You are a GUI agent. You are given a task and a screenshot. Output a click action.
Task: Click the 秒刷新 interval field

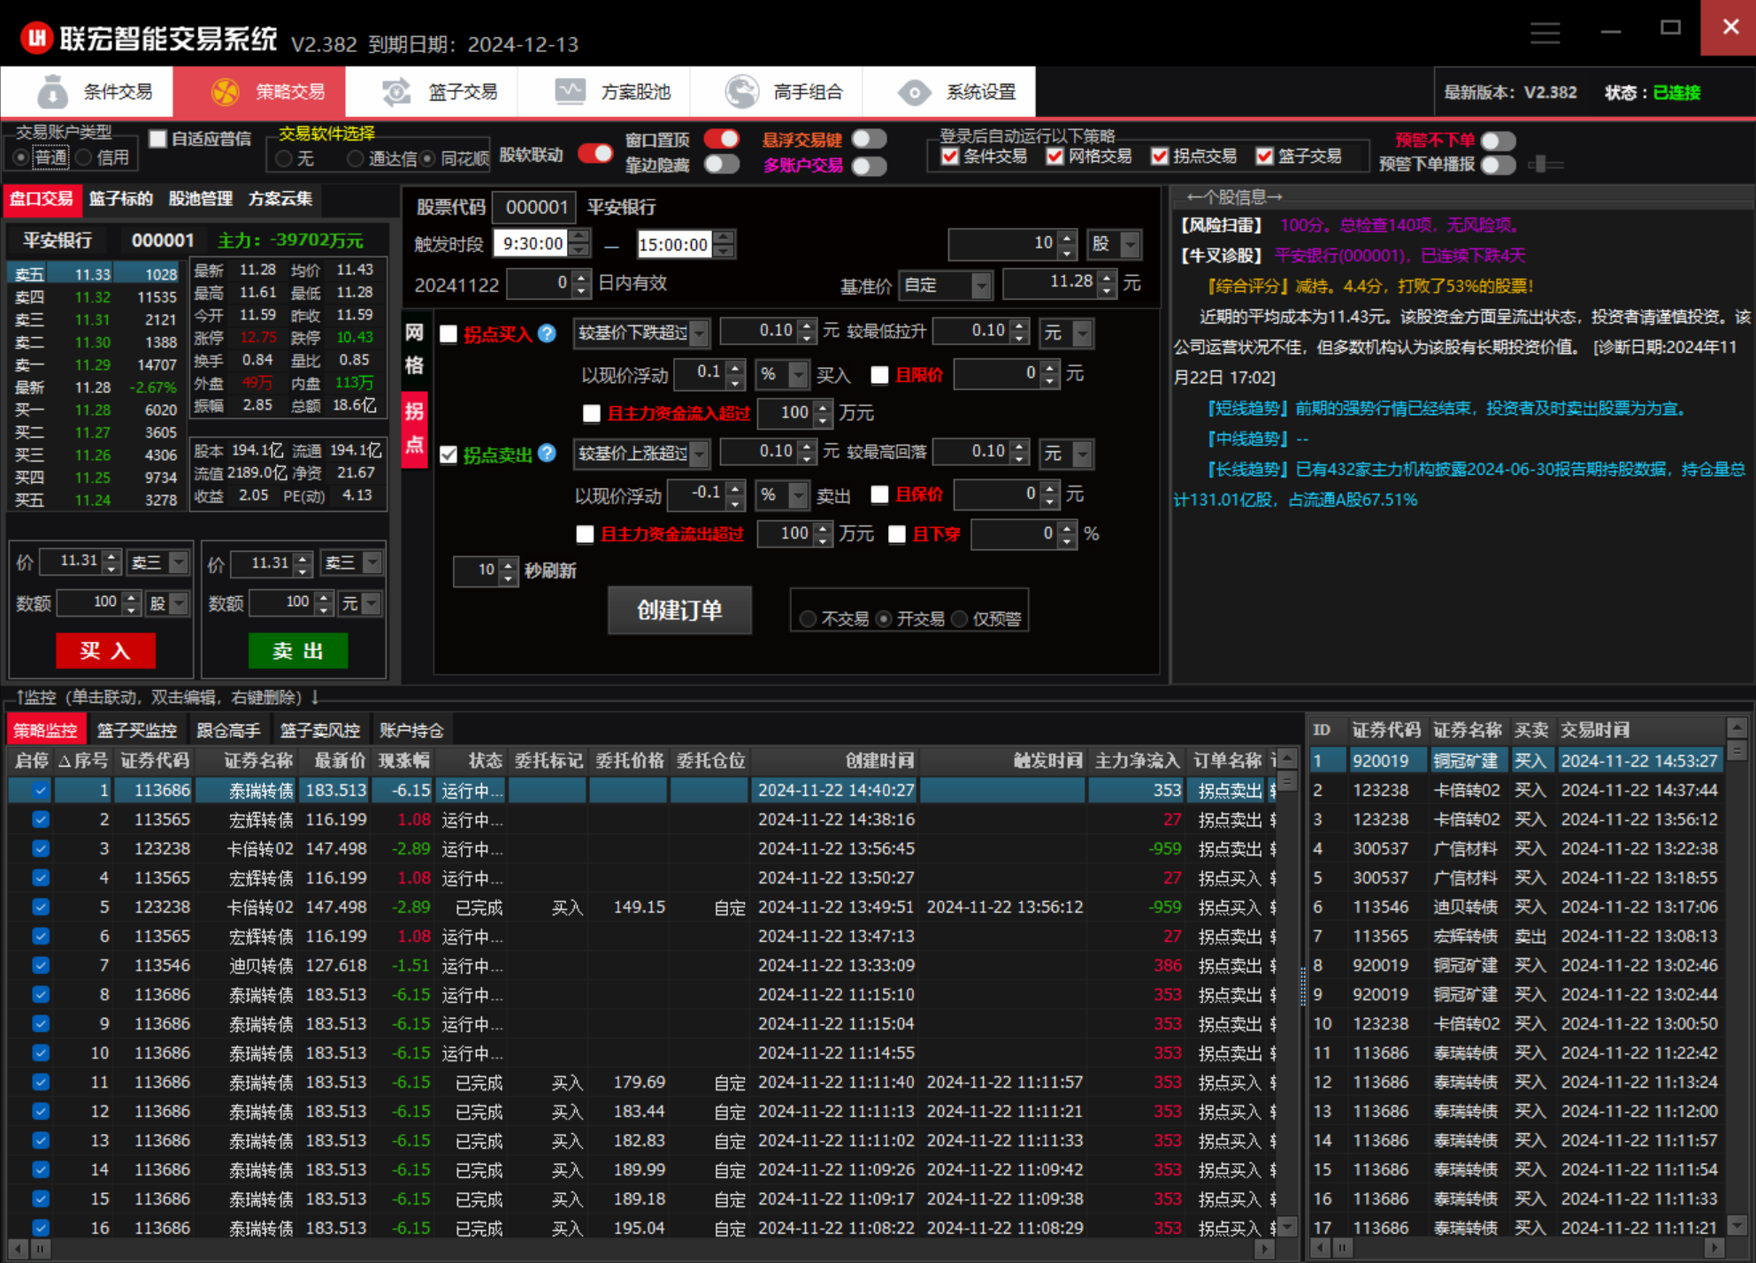tap(478, 570)
